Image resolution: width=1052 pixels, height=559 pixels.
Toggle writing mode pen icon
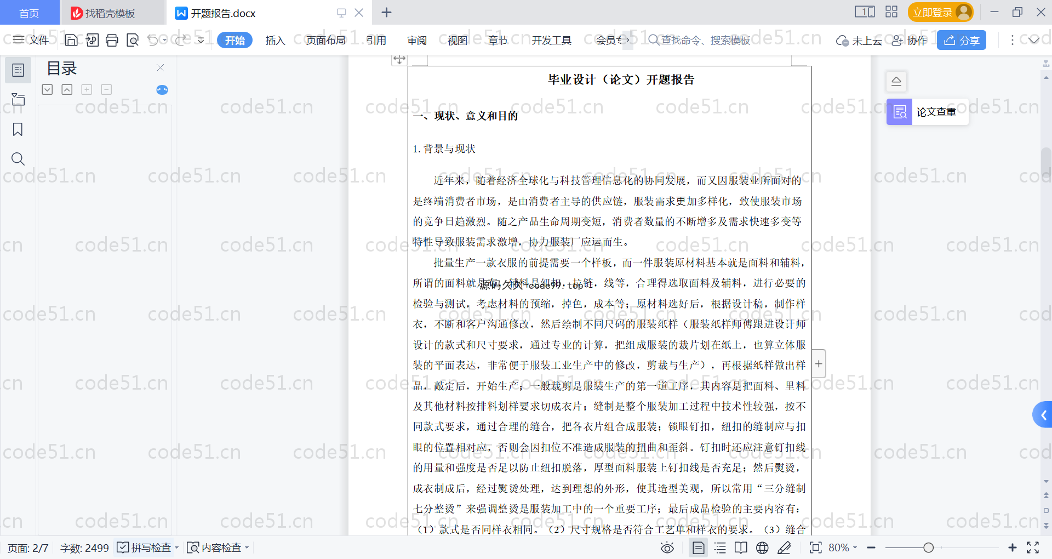[x=784, y=547]
